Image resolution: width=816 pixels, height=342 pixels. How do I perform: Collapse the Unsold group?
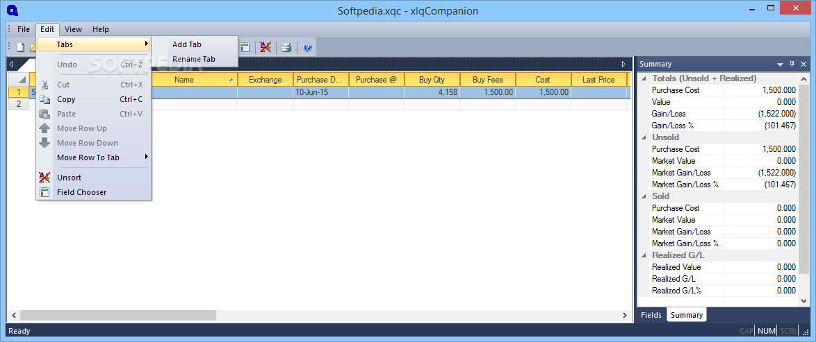(x=644, y=137)
